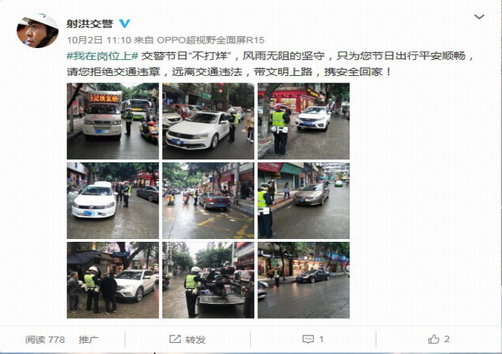Open the 射洪交警 profile avatar

point(38,31)
